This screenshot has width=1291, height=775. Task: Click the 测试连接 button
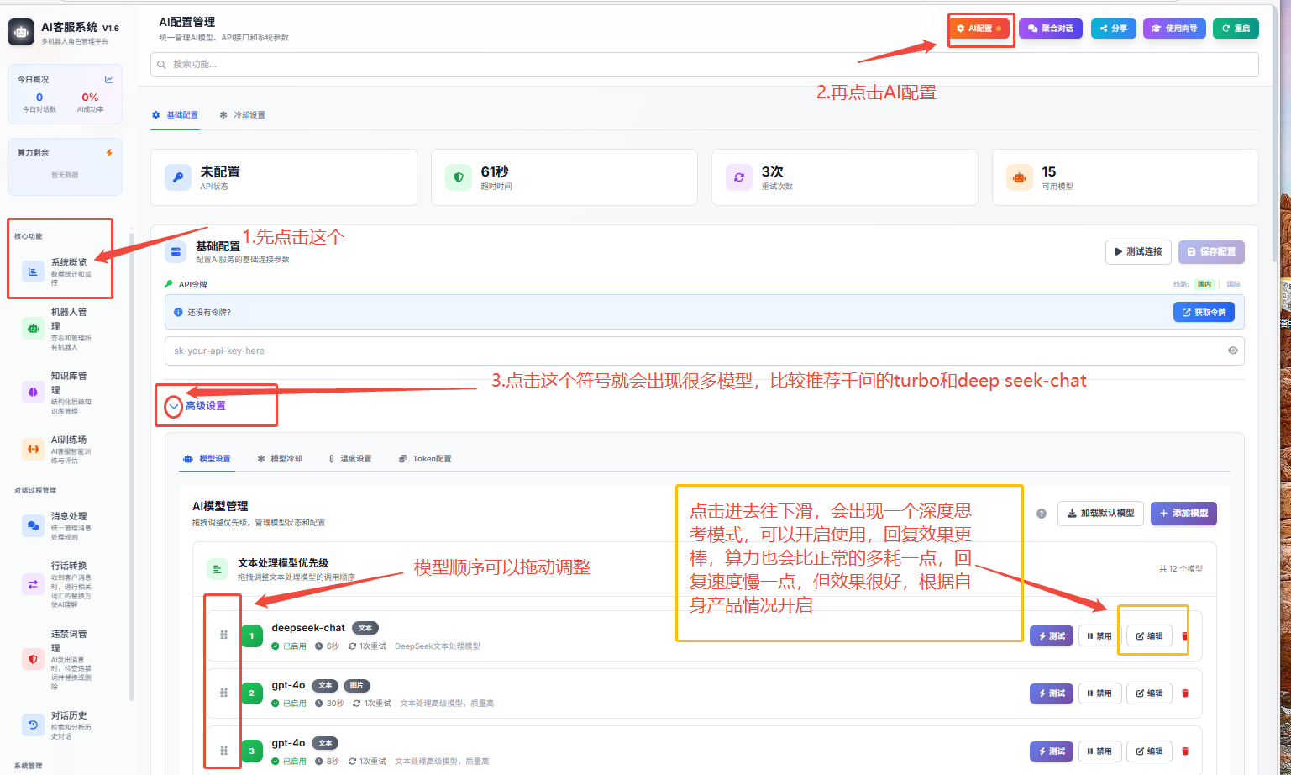[1138, 251]
